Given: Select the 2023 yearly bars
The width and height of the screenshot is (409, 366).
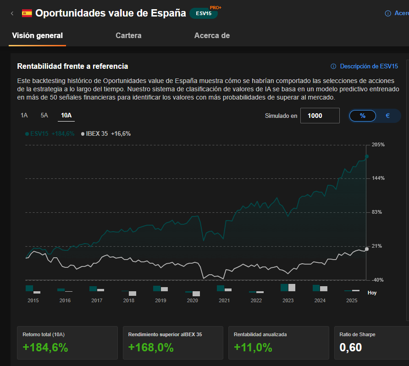Looking at the screenshot, I should click(288, 288).
